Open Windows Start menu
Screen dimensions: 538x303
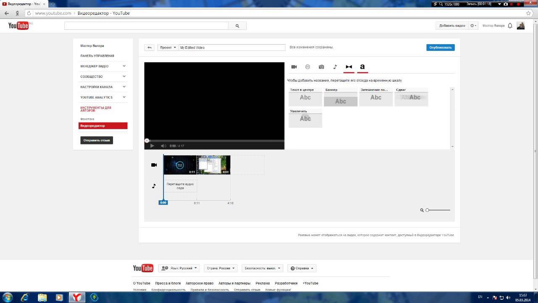[8, 297]
